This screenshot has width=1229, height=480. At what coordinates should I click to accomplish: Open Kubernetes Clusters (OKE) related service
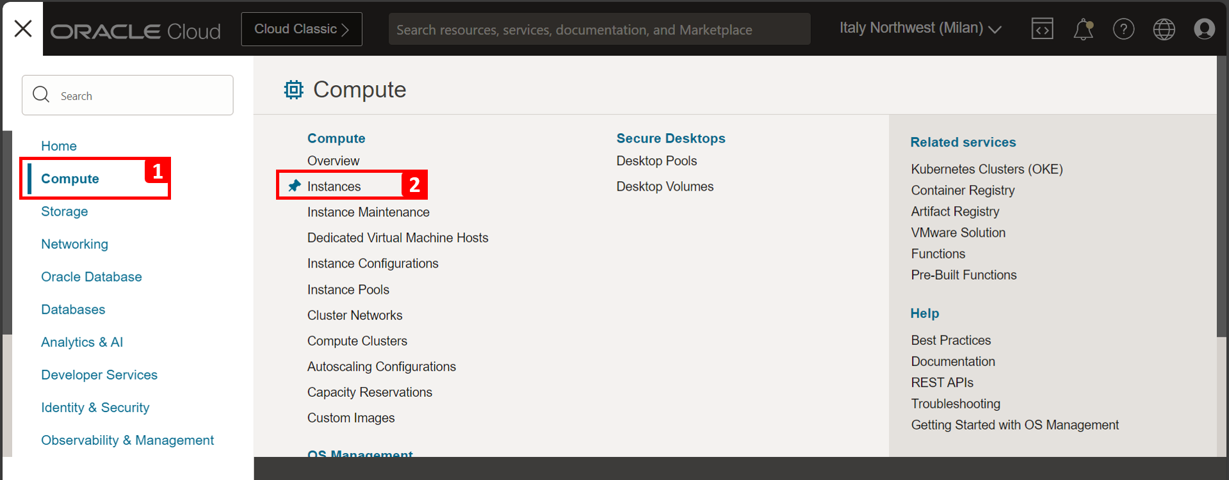[x=986, y=169]
